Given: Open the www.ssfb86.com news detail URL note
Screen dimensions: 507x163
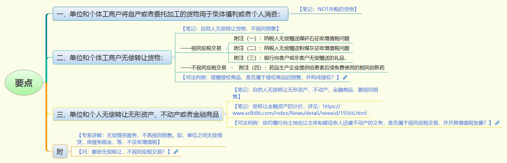Looking at the screenshot, I should (300, 110).
